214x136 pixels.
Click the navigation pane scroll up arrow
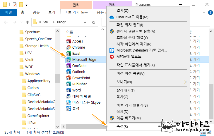point(57,31)
